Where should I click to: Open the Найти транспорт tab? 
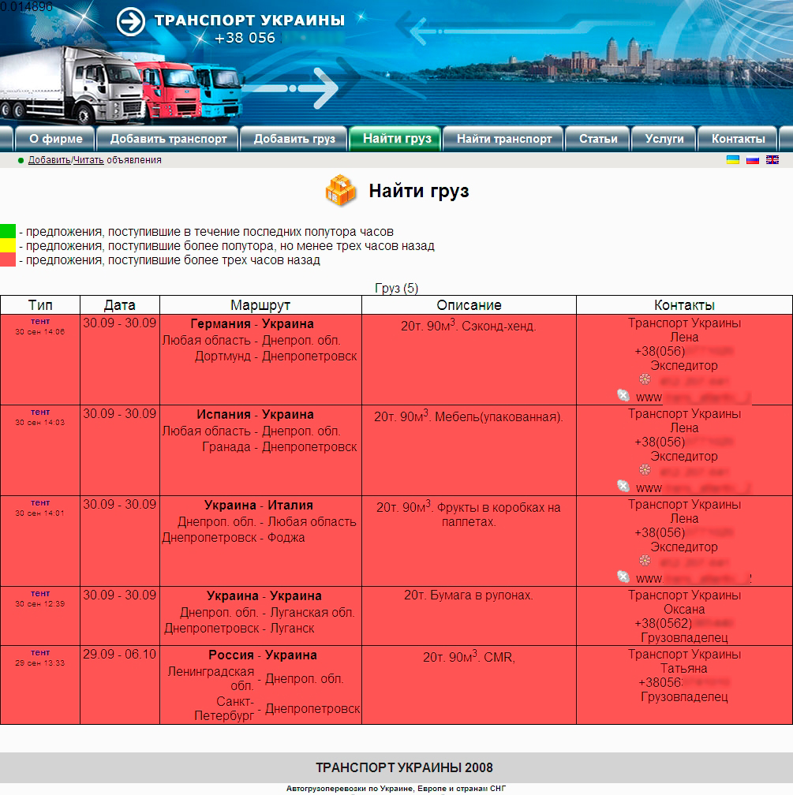[503, 139]
